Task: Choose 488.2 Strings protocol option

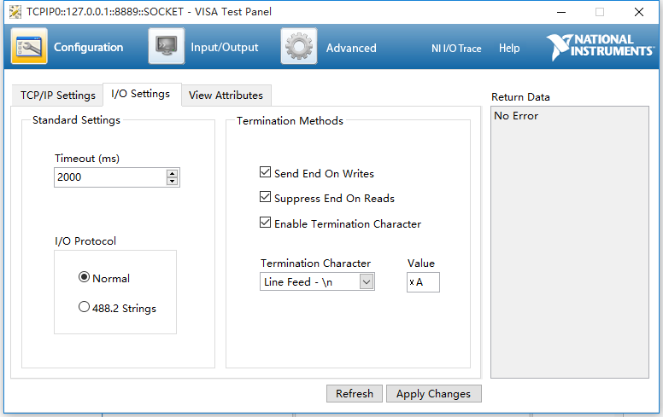Action: [x=84, y=307]
